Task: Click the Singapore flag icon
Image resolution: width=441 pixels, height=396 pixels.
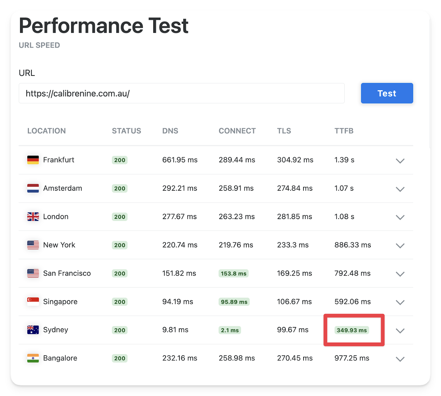Action: click(x=33, y=301)
